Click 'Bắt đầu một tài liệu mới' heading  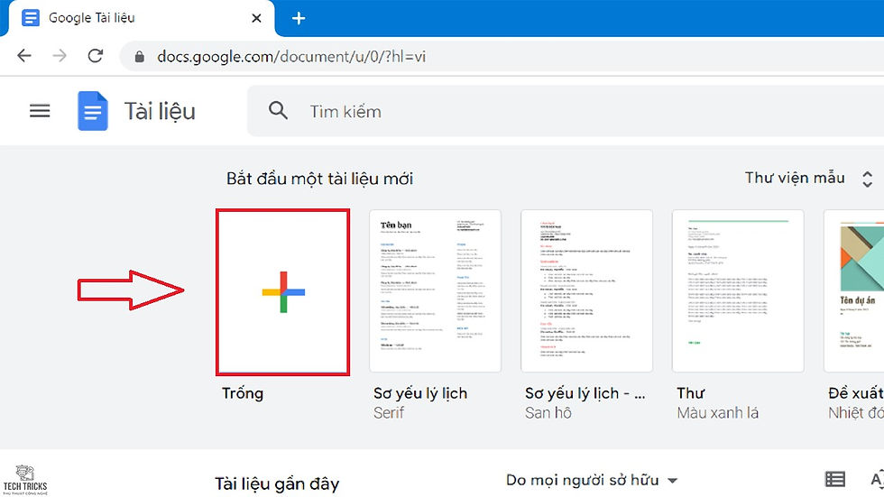[x=319, y=179]
